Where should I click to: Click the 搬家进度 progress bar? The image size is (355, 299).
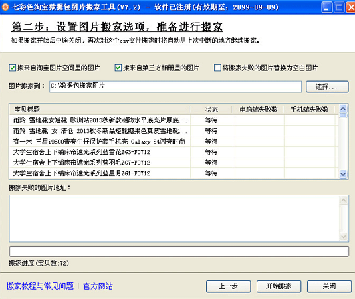179,251
